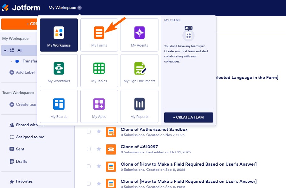Click Add Label in the sidebar
This screenshot has height=188, width=286.
click(22, 72)
